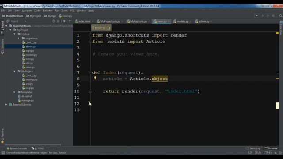Open the VCS menu
The height and width of the screenshot is (159, 283).
[72, 11]
